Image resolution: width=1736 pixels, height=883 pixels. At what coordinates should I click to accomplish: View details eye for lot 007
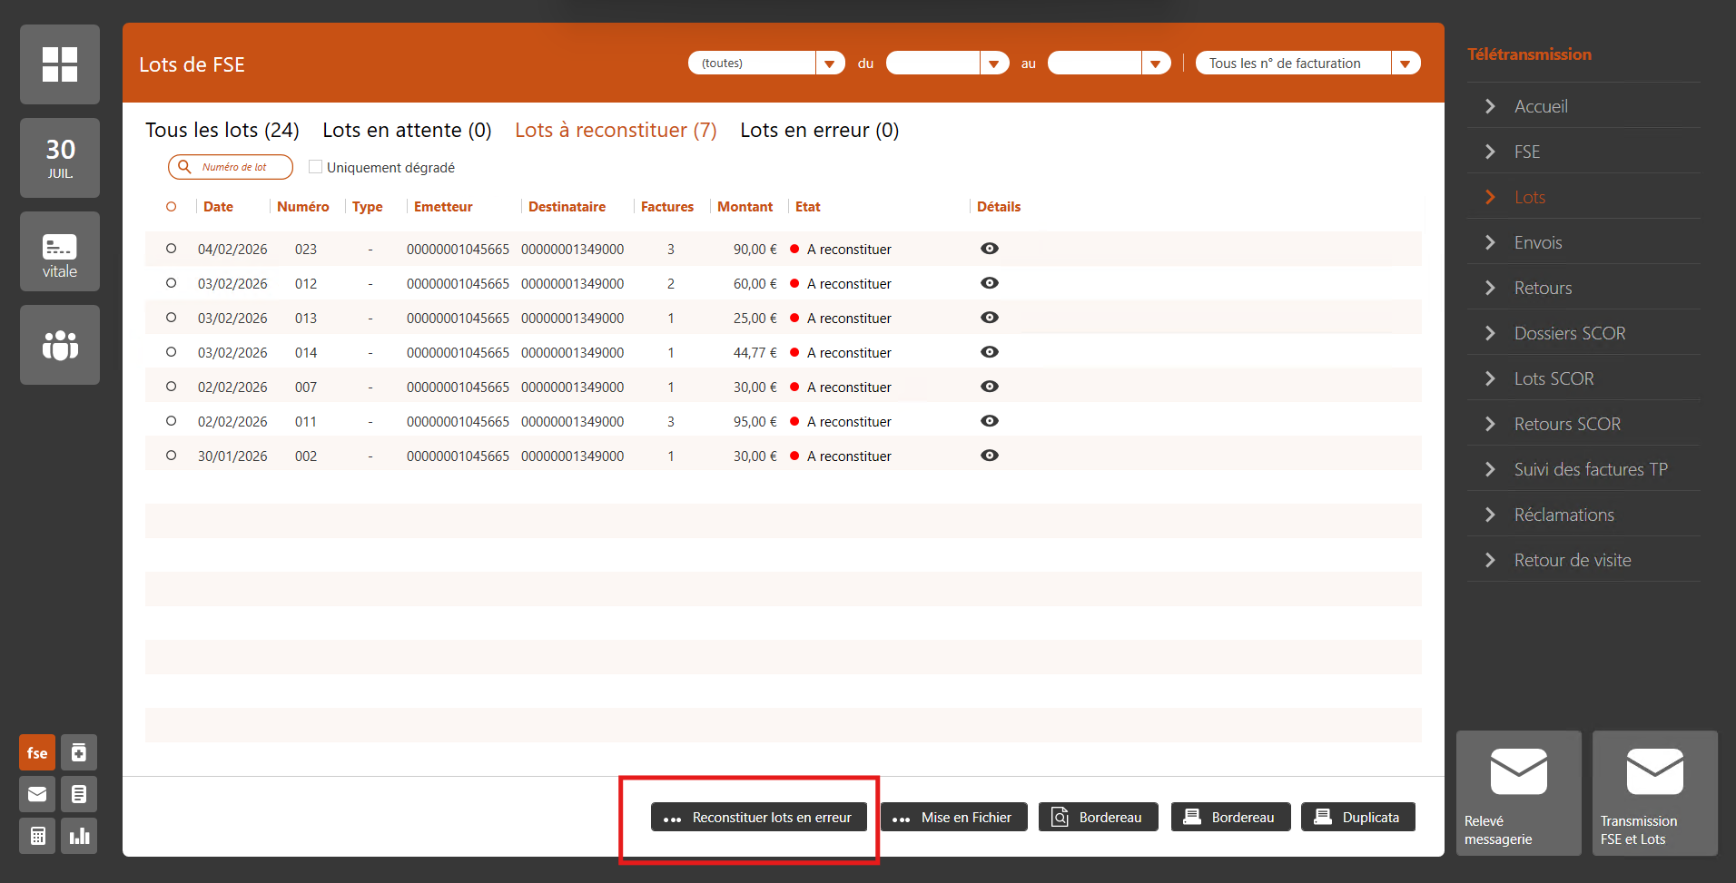coord(990,387)
